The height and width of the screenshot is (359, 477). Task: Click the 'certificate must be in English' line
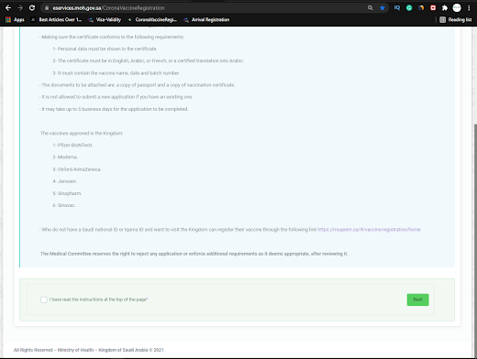pyautogui.click(x=149, y=60)
